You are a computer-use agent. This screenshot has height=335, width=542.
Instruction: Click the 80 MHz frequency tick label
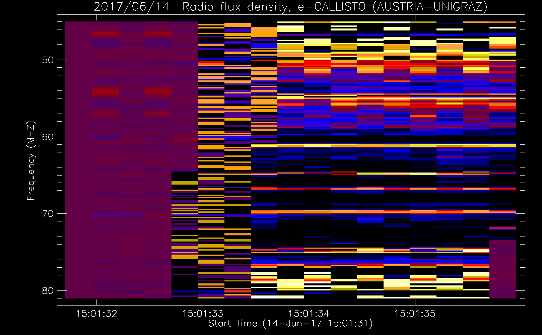click(48, 291)
